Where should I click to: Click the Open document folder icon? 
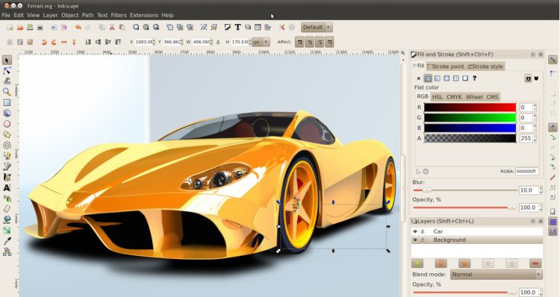20,27
